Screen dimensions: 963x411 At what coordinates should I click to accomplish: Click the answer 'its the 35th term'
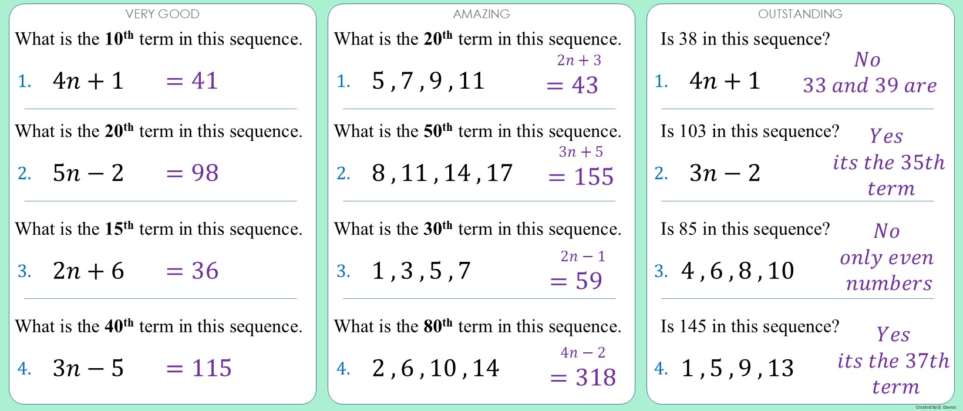pyautogui.click(x=889, y=175)
